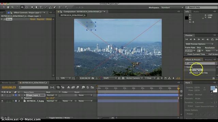Toggle region of interest in viewer

coord(119,78)
